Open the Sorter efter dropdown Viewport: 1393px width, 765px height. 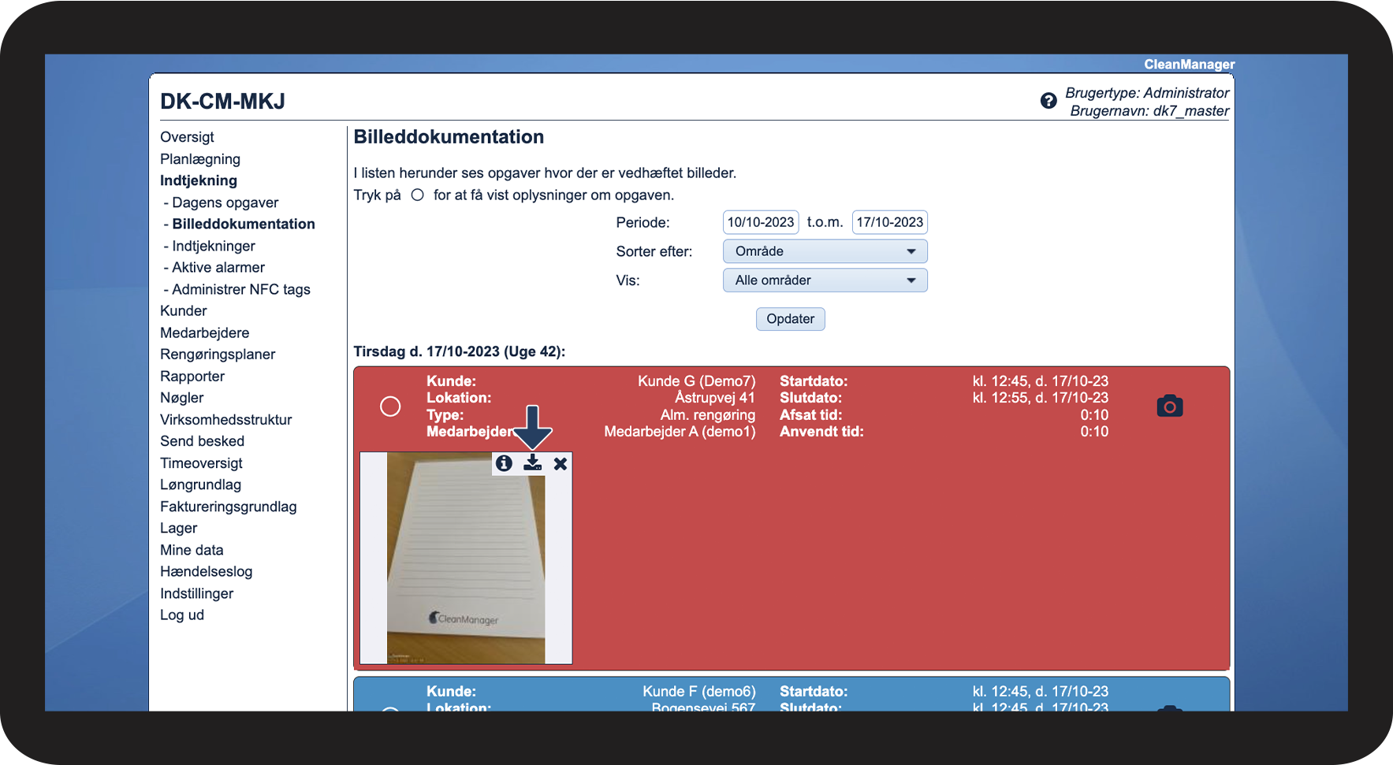tap(824, 251)
